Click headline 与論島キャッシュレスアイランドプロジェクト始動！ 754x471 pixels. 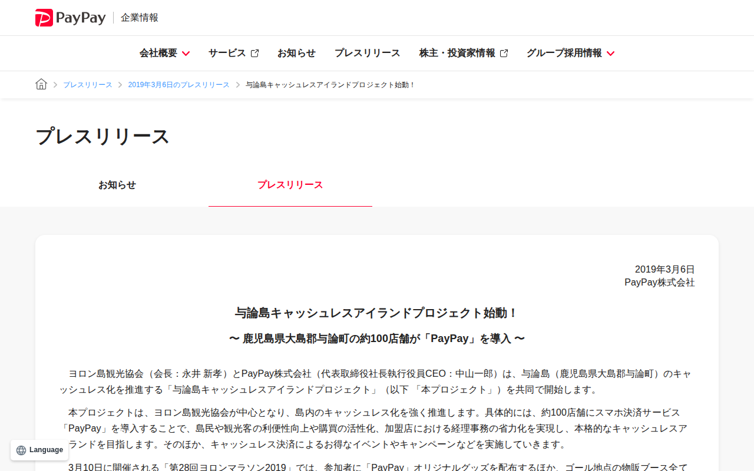coord(377,313)
